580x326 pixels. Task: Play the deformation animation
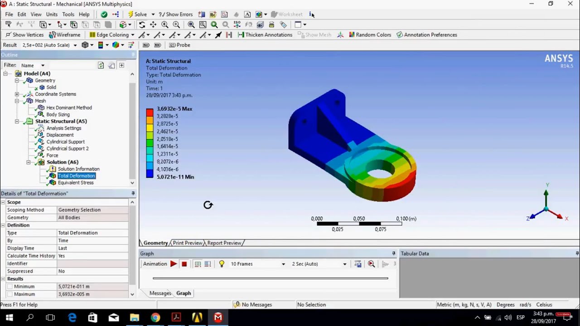point(173,264)
